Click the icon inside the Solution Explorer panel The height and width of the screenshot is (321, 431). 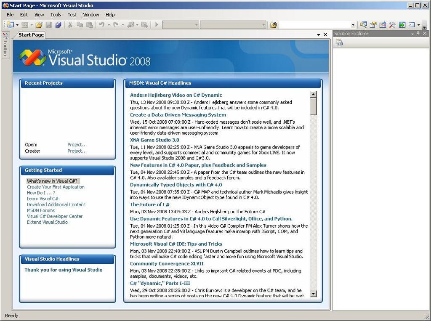339,42
